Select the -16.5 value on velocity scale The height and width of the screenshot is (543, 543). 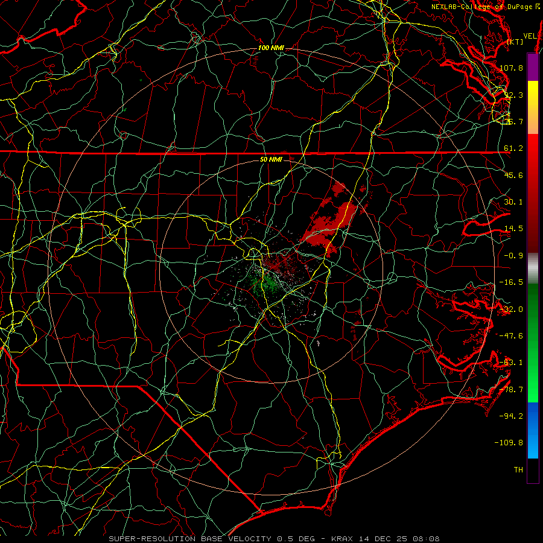click(x=511, y=282)
